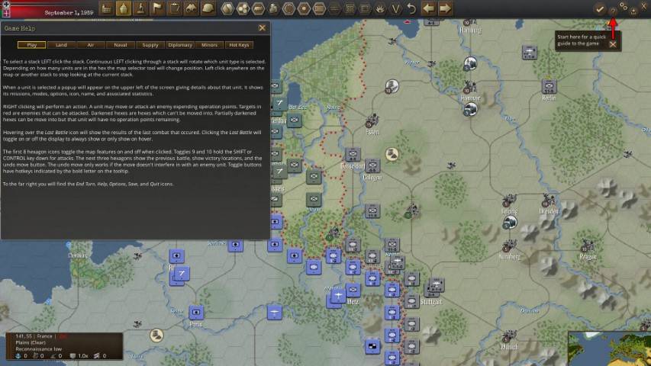Toggle the first hexagon map feature
Screen dimensions: 651x366
coord(228,8)
